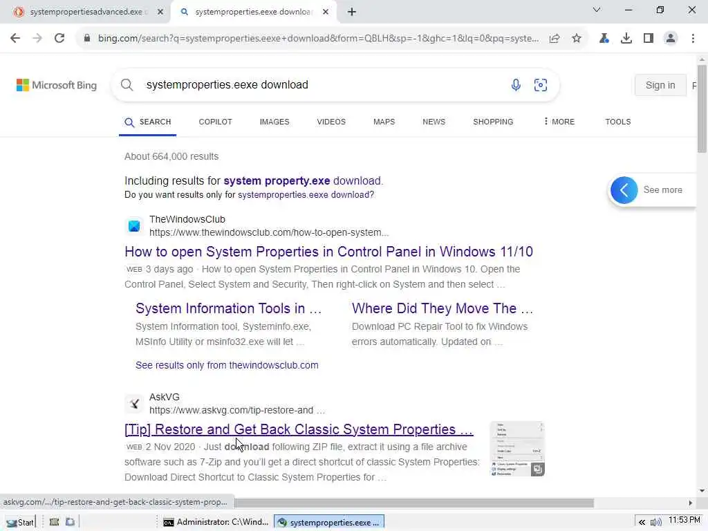Open the Administrator command prompt taskbar item
708x531 pixels.
[x=216, y=523]
